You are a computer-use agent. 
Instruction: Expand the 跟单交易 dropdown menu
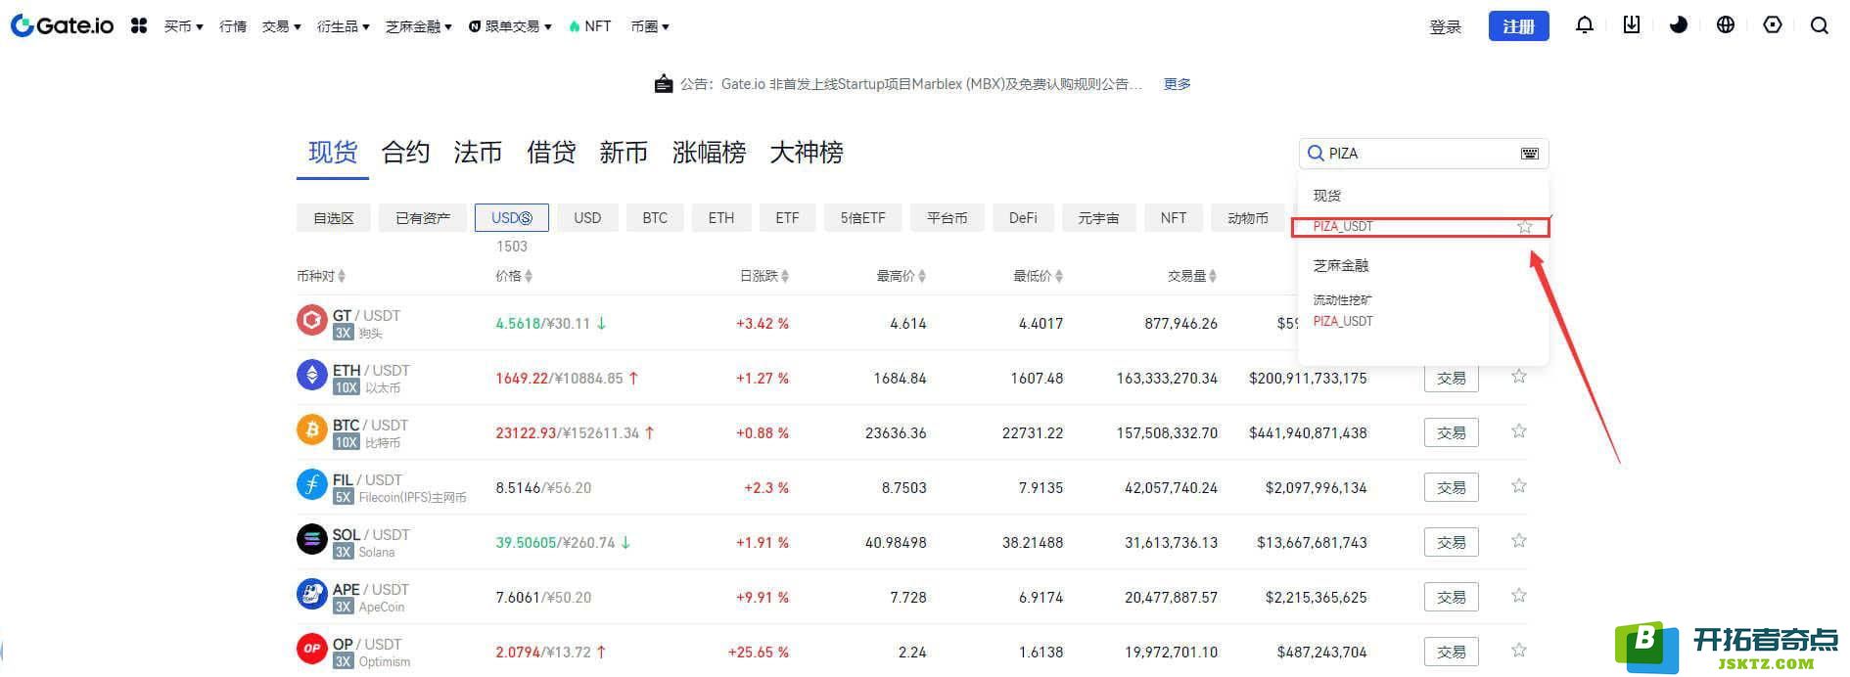(x=510, y=26)
